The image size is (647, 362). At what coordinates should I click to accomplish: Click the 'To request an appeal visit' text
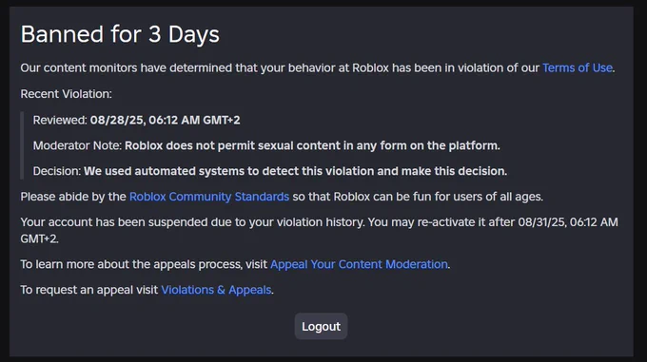click(x=89, y=290)
